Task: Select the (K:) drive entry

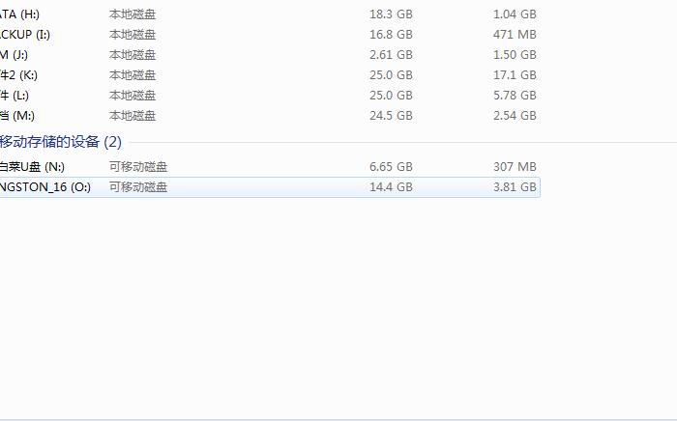Action: (270, 75)
